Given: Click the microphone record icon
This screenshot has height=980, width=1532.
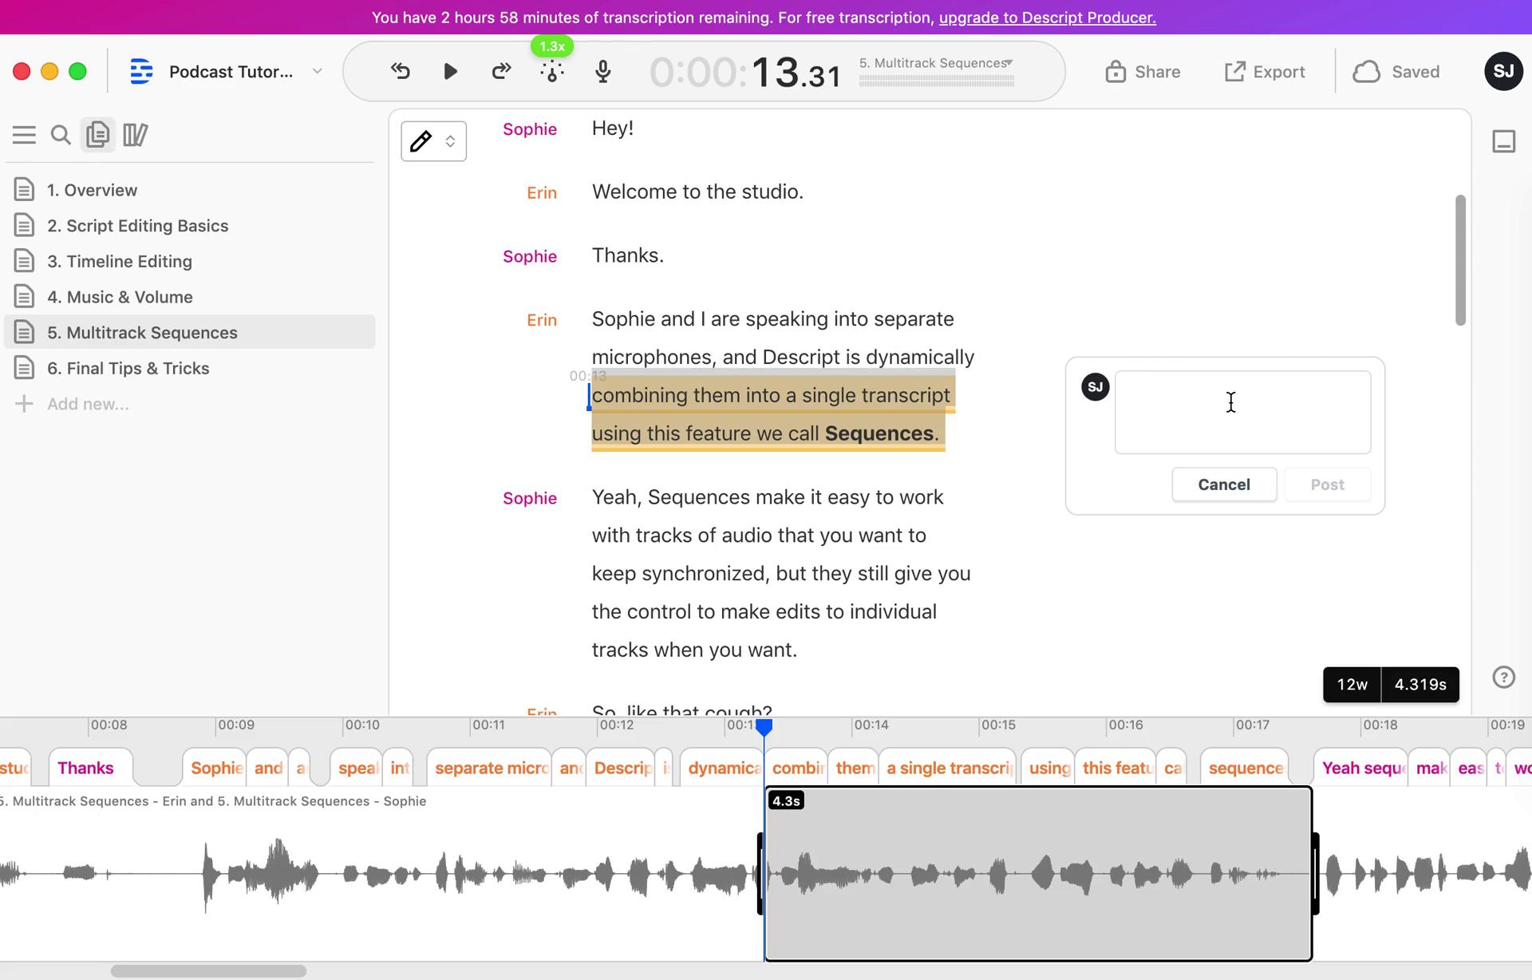Looking at the screenshot, I should pos(603,72).
